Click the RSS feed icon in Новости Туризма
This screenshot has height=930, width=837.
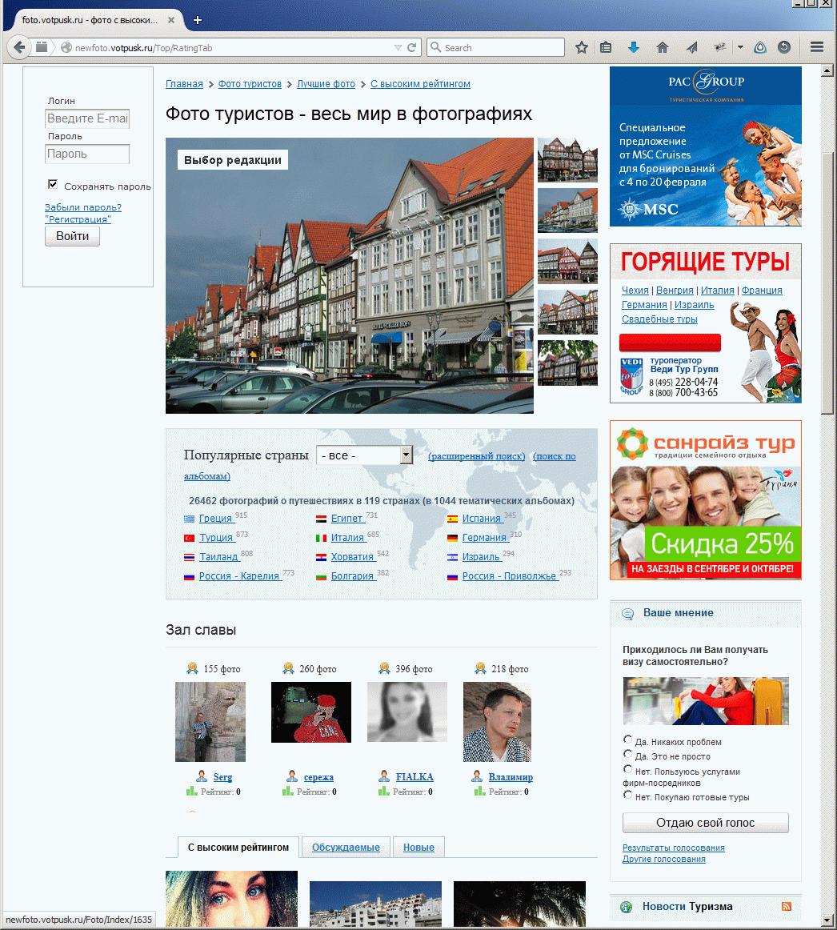tap(787, 906)
